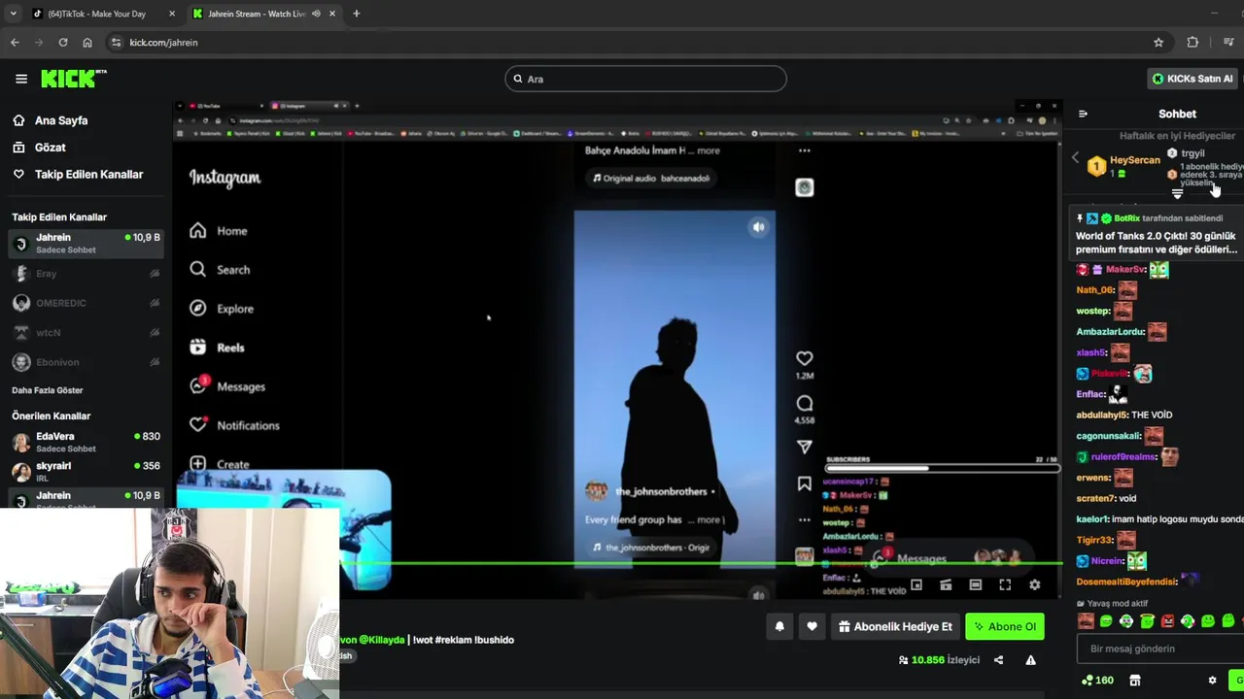Share the stream via share icon
Viewport: 1244px width, 699px height.
click(998, 660)
